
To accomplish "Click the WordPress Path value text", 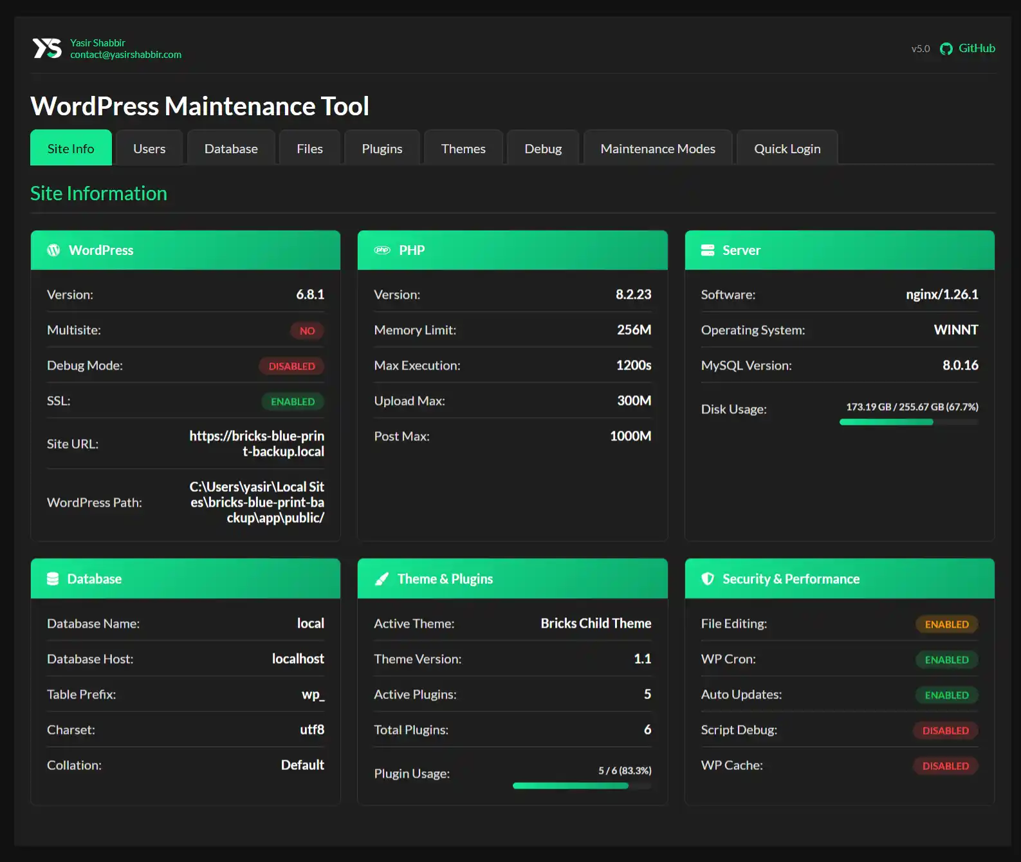I will [x=257, y=502].
